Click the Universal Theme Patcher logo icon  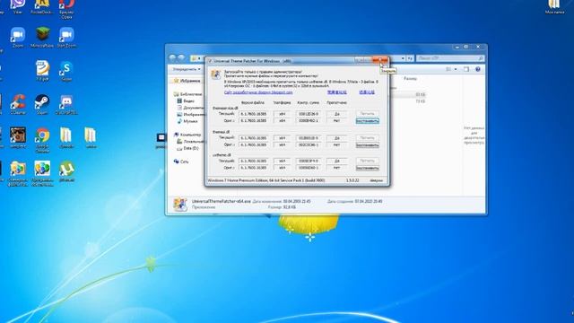(216, 74)
